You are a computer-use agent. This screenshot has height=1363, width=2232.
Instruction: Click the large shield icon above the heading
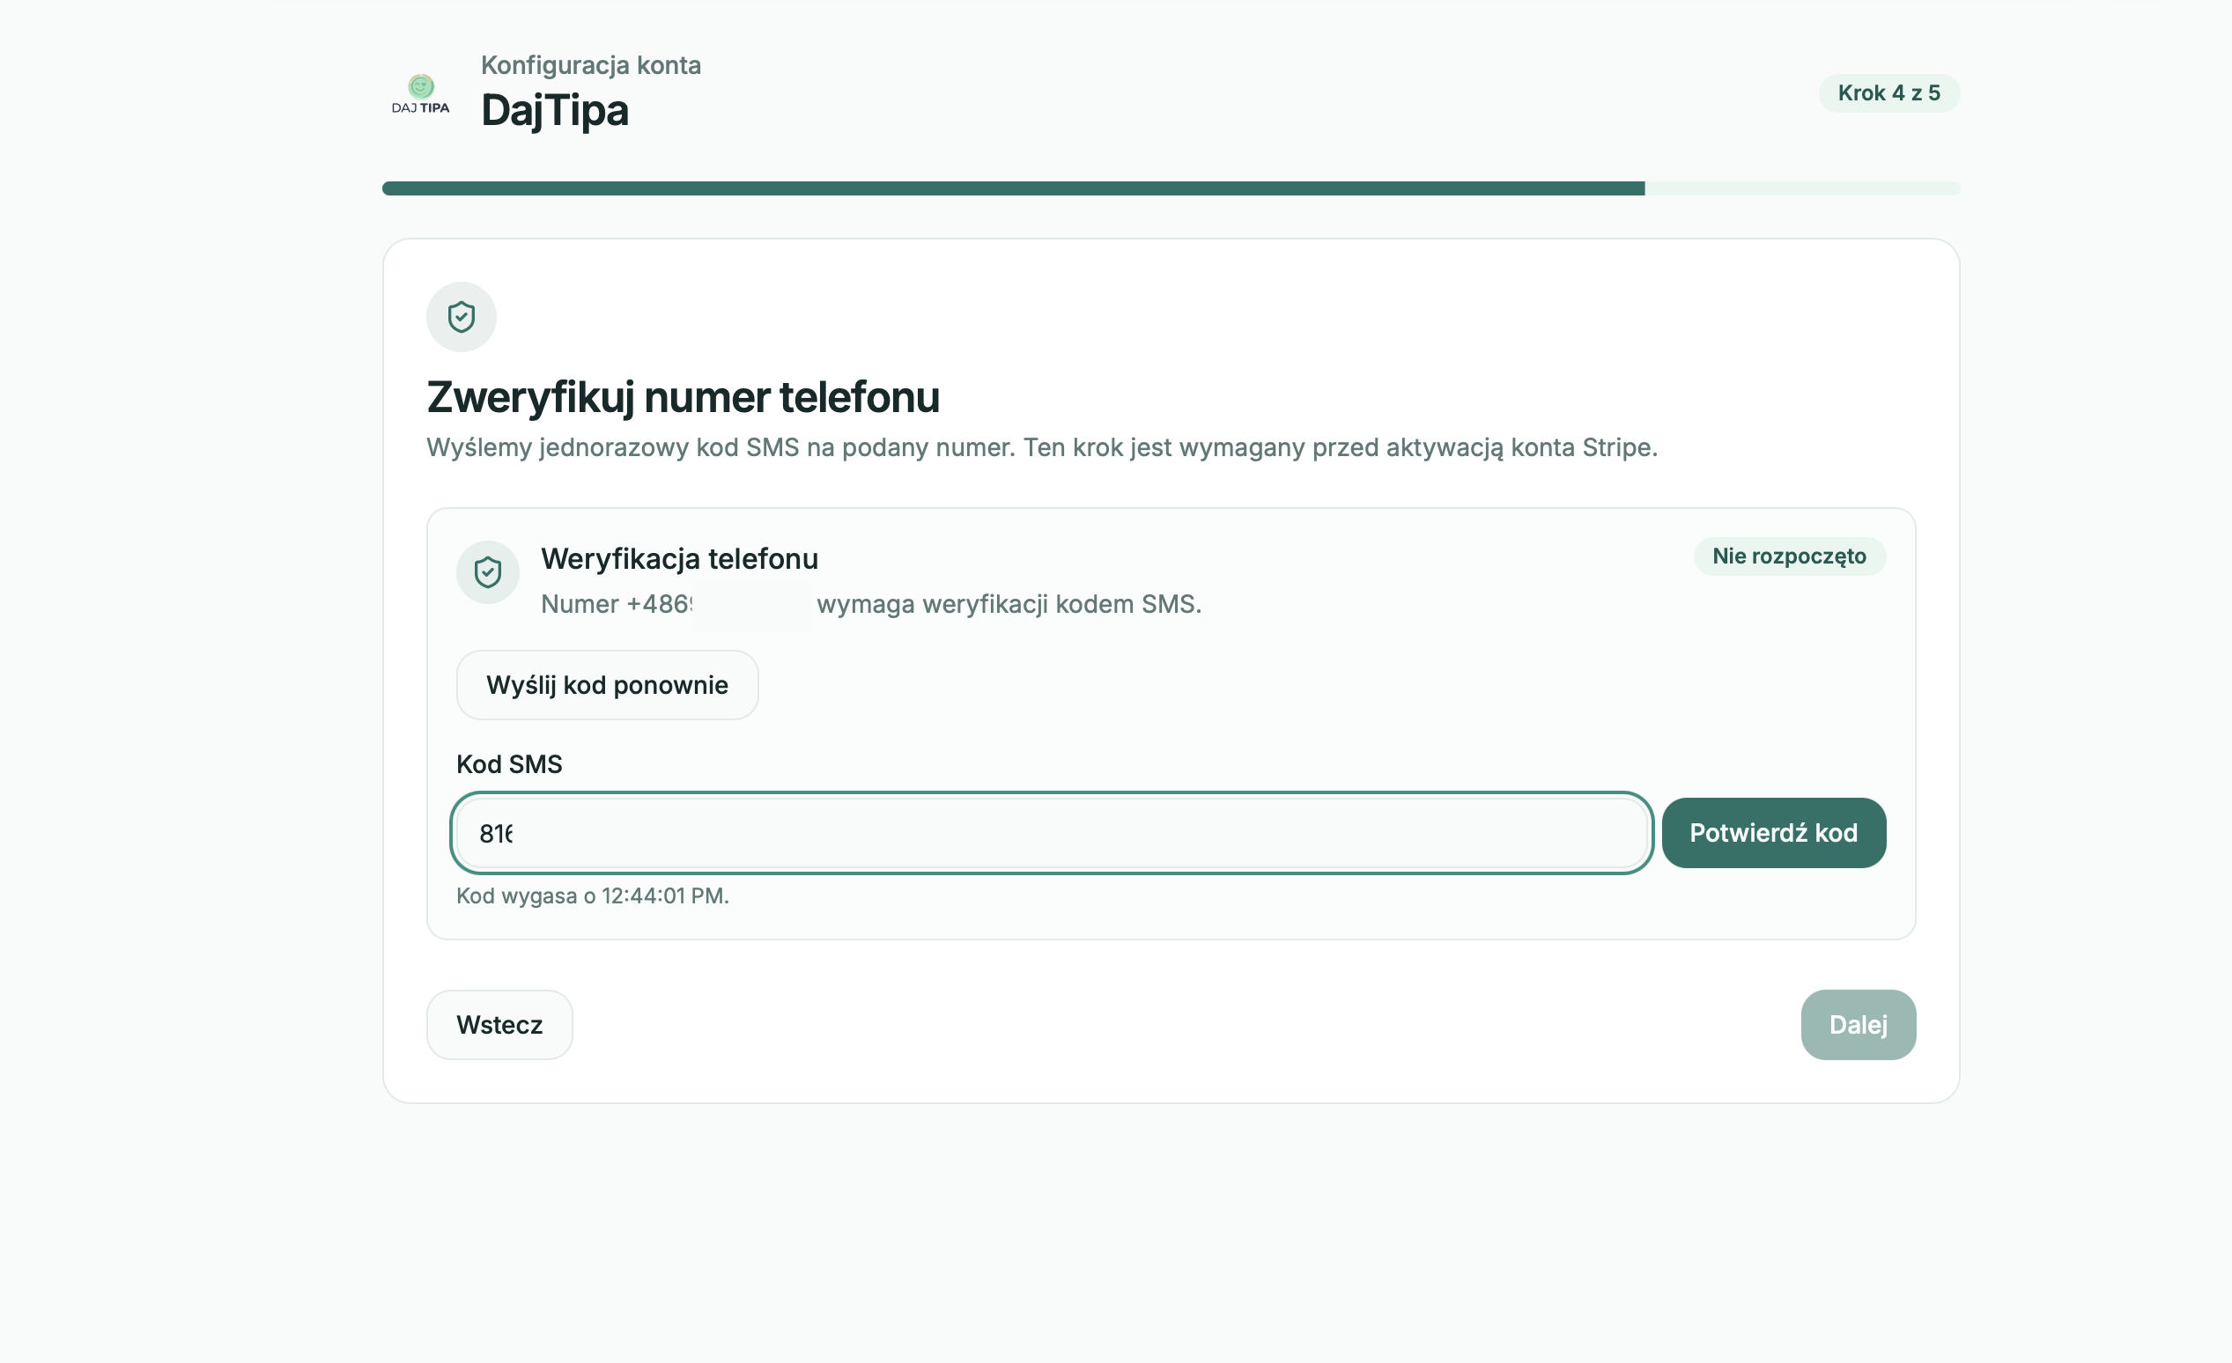461,317
